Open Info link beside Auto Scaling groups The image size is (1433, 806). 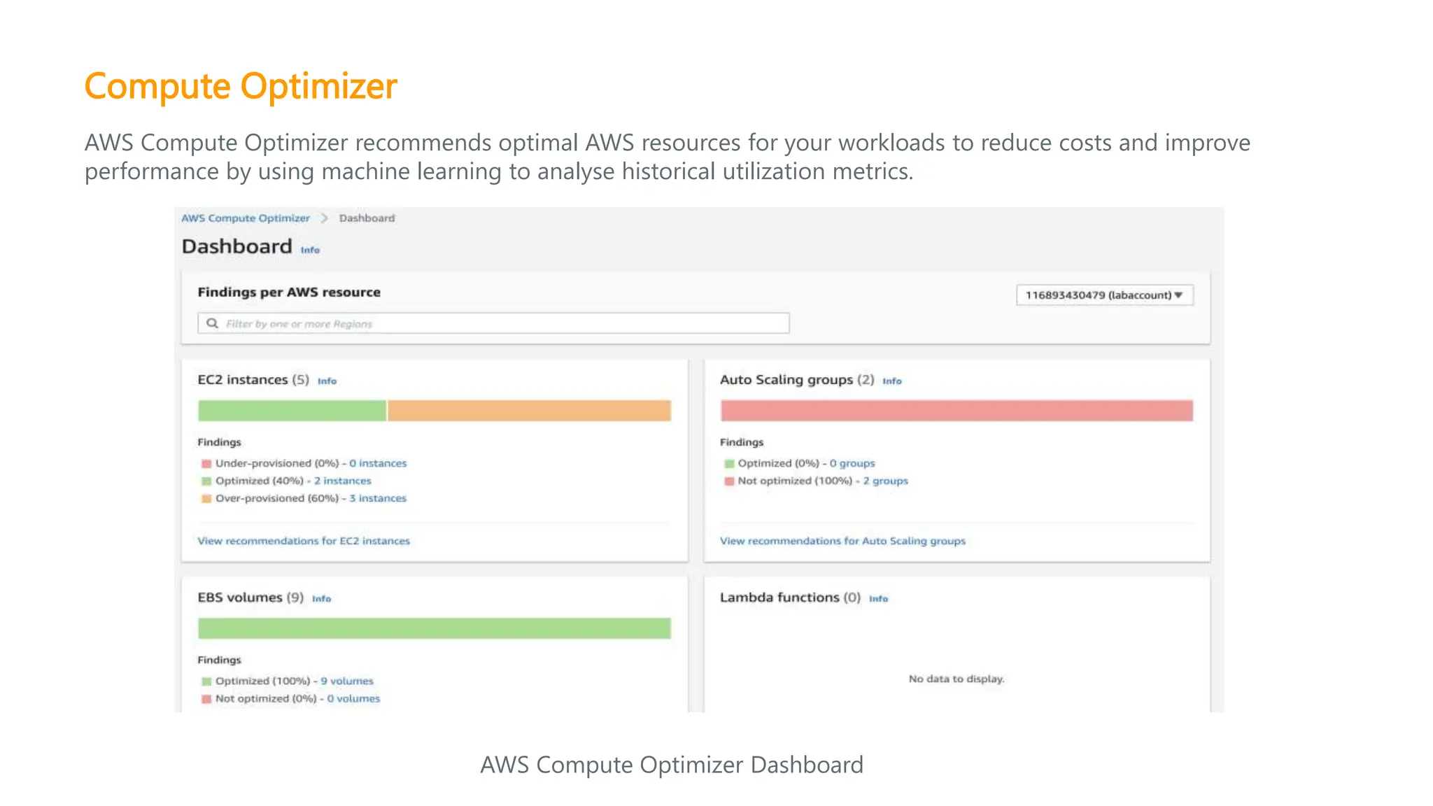pos(892,381)
